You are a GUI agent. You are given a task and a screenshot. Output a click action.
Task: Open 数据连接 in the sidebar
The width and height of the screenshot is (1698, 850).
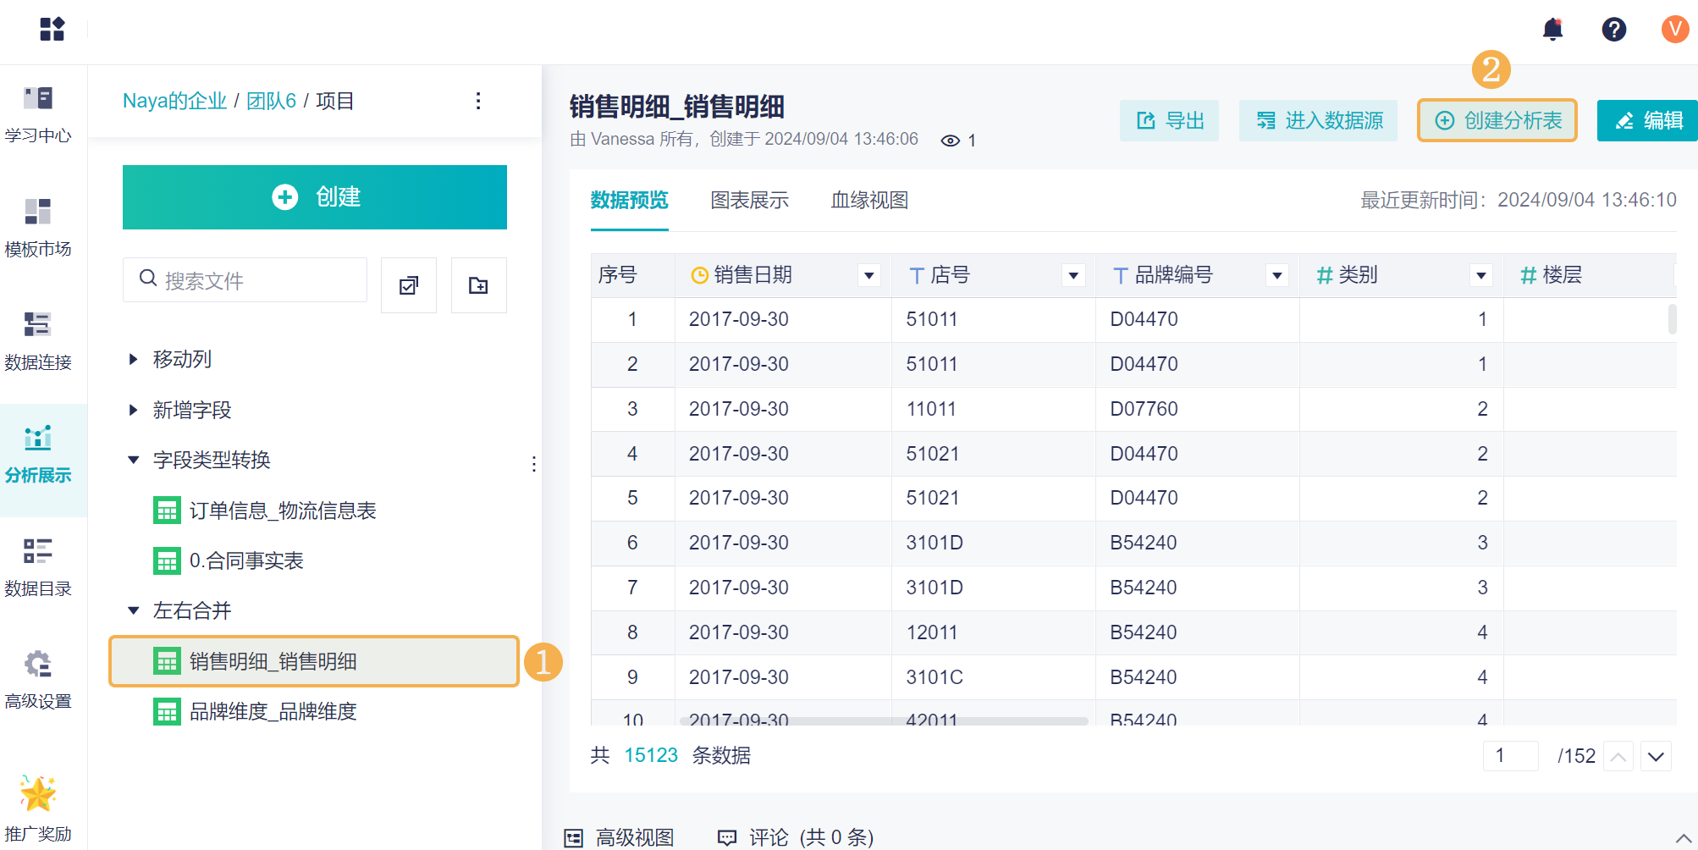[38, 339]
